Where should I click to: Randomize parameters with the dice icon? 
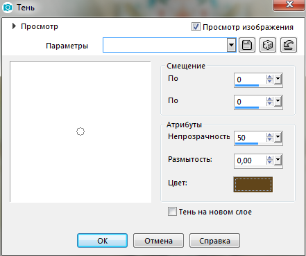tap(268, 45)
